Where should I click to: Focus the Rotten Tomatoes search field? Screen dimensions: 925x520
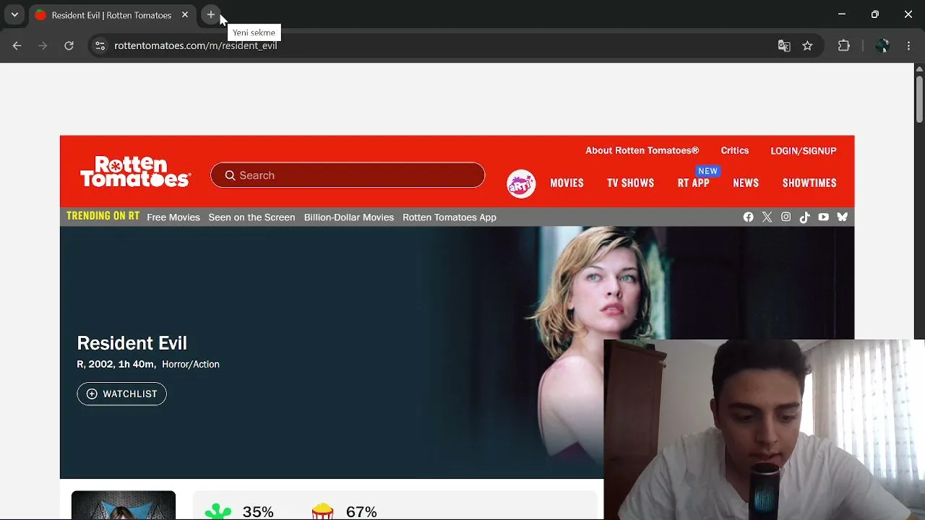coord(348,175)
